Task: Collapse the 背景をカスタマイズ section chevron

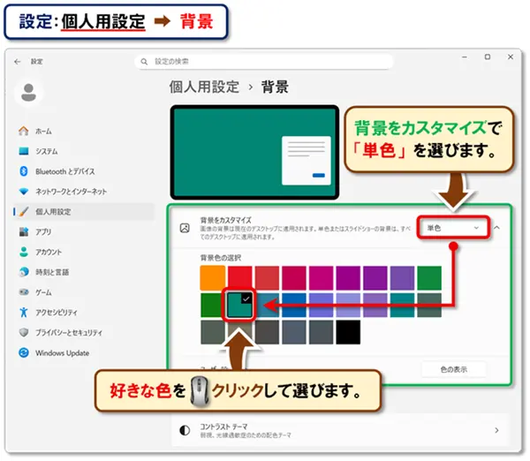Action: tap(496, 228)
